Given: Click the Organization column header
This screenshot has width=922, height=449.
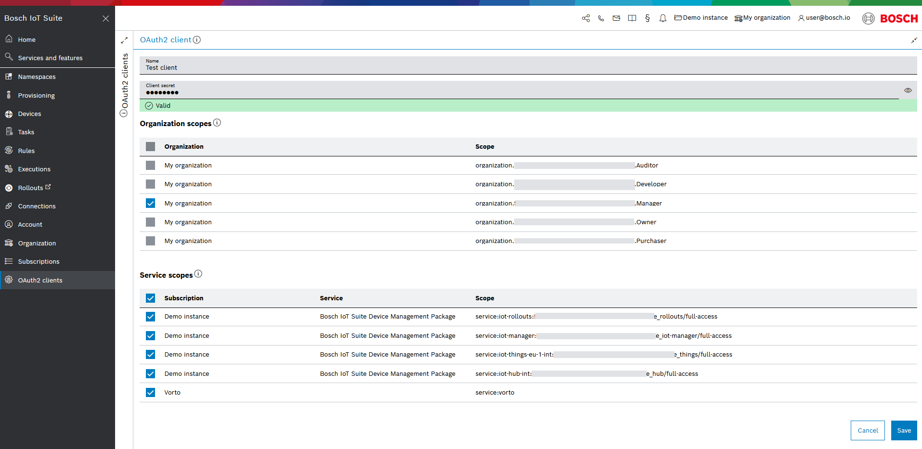Looking at the screenshot, I should pyautogui.click(x=184, y=147).
